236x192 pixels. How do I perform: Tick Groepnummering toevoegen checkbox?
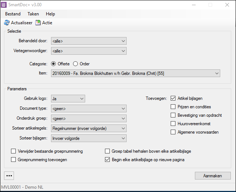coord(13,160)
